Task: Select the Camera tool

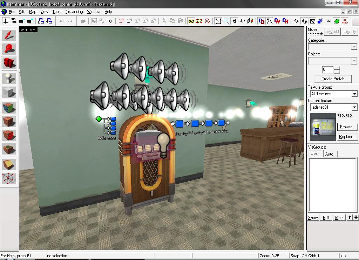Action: coord(9,63)
